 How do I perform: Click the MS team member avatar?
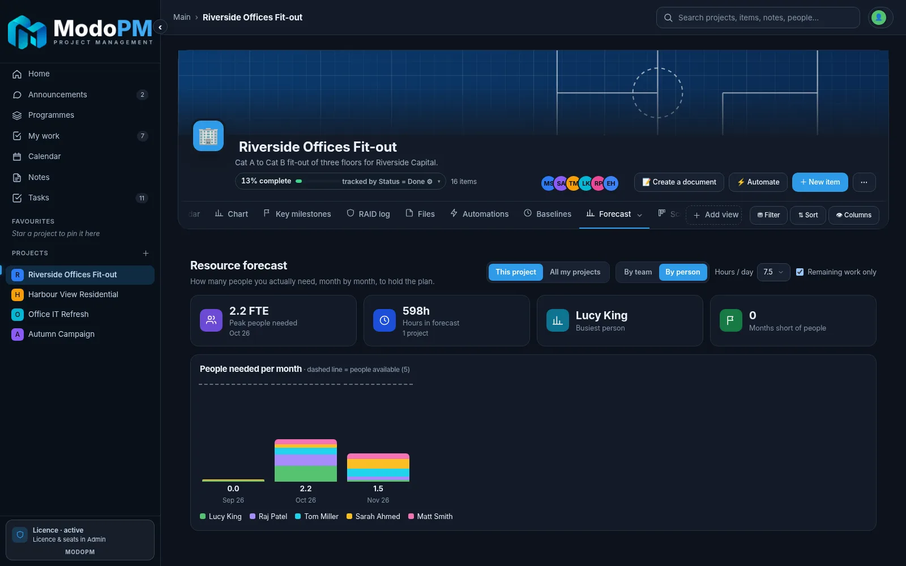tap(548, 183)
